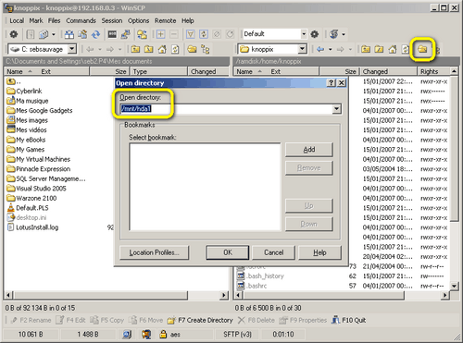Click the blue Keep remote directory up-to-date arrows icon
The height and width of the screenshot is (343, 463).
tap(96, 34)
